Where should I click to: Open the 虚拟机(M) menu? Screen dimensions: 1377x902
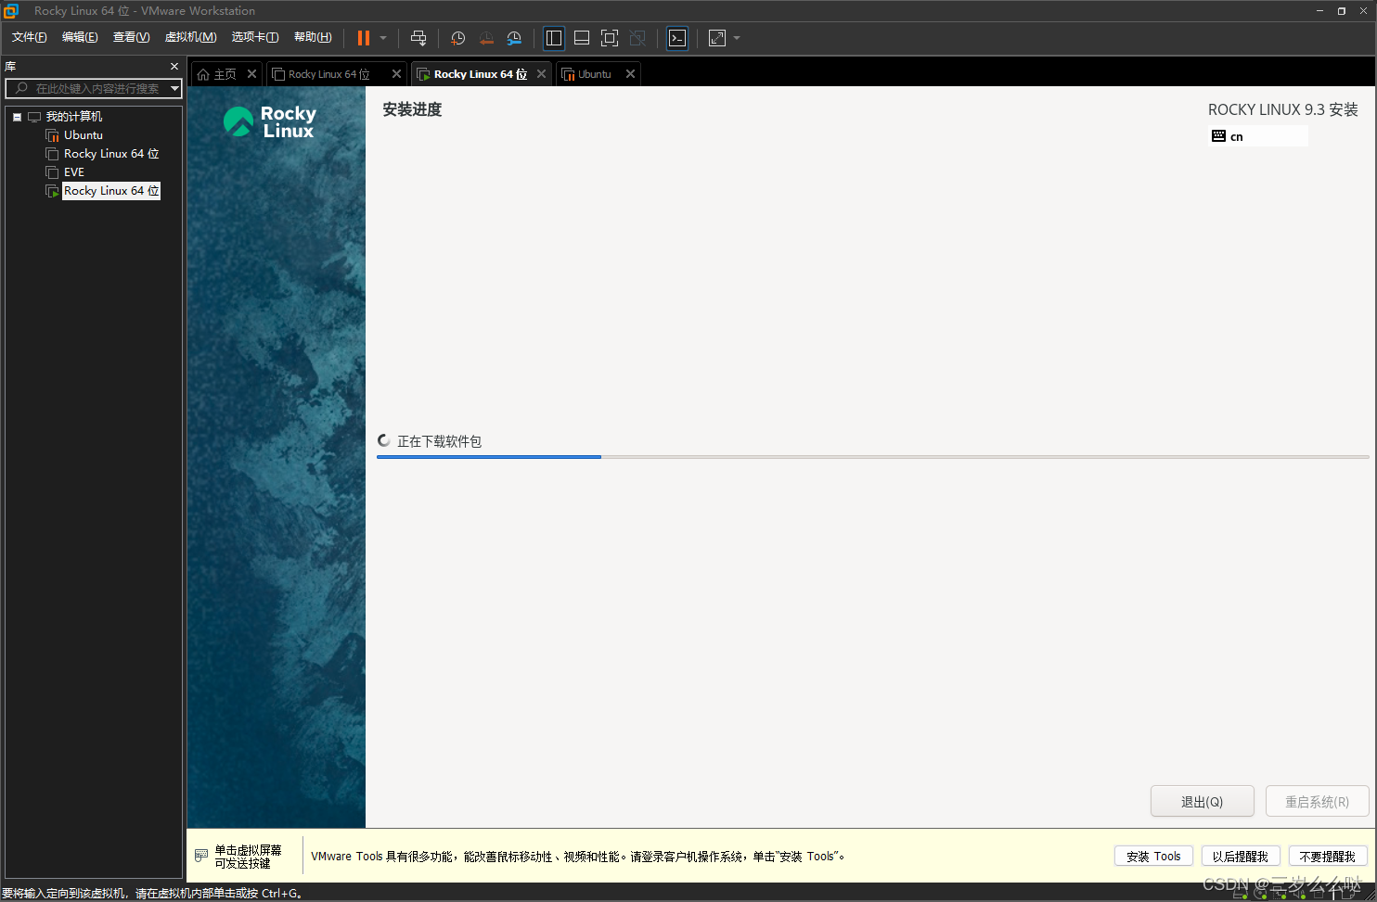coord(190,37)
